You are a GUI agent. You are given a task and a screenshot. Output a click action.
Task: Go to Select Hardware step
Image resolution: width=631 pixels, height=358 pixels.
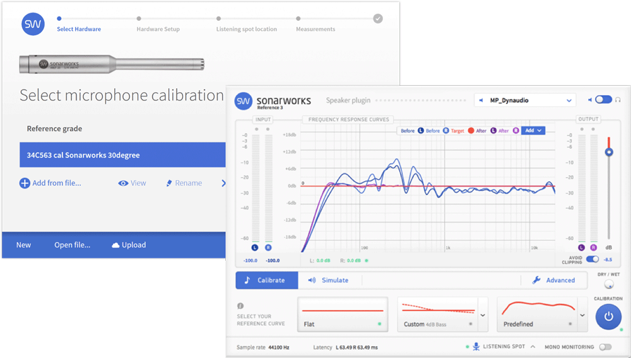coord(79,29)
